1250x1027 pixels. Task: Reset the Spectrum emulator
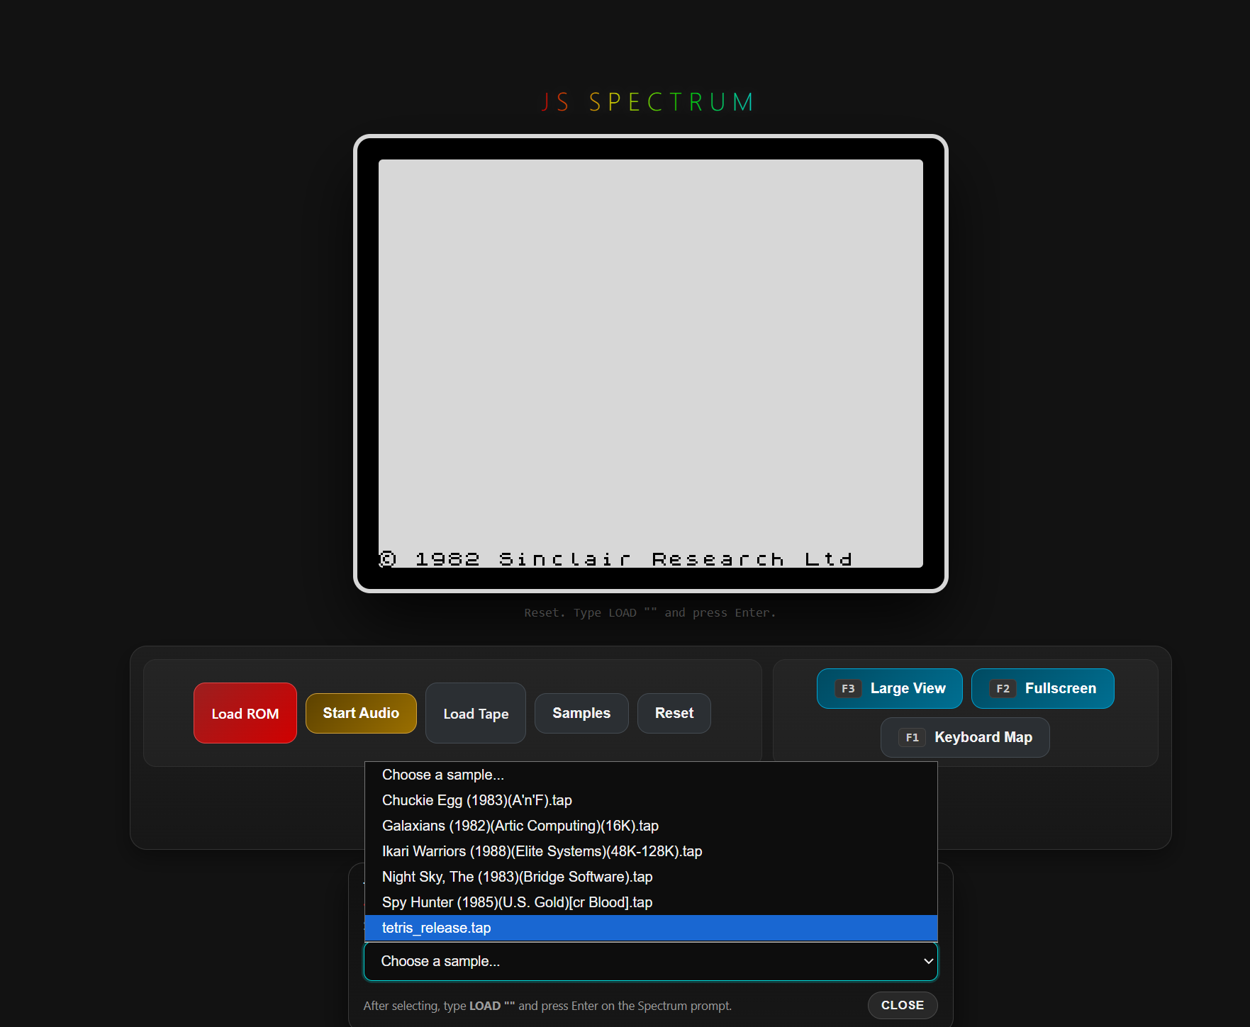[x=674, y=713]
